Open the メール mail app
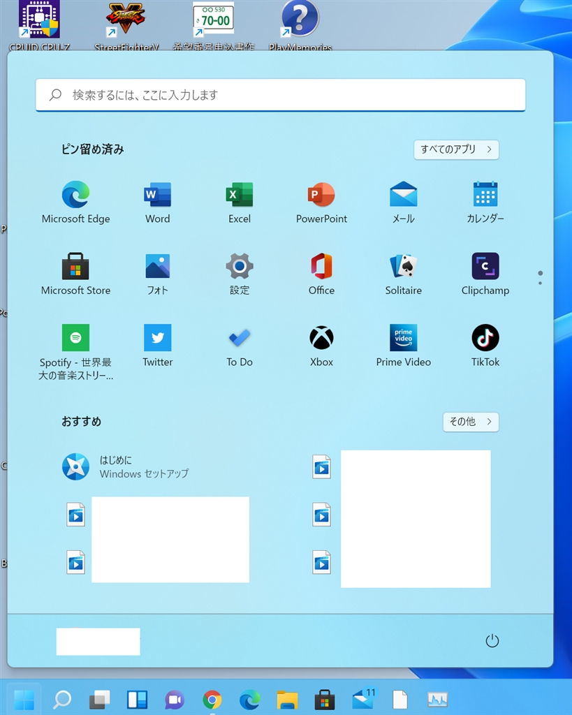Screen dimensions: 572x715 (403, 202)
